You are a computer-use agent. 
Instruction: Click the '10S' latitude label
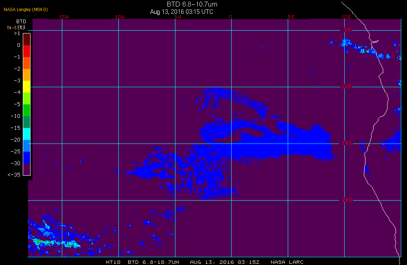(346, 86)
